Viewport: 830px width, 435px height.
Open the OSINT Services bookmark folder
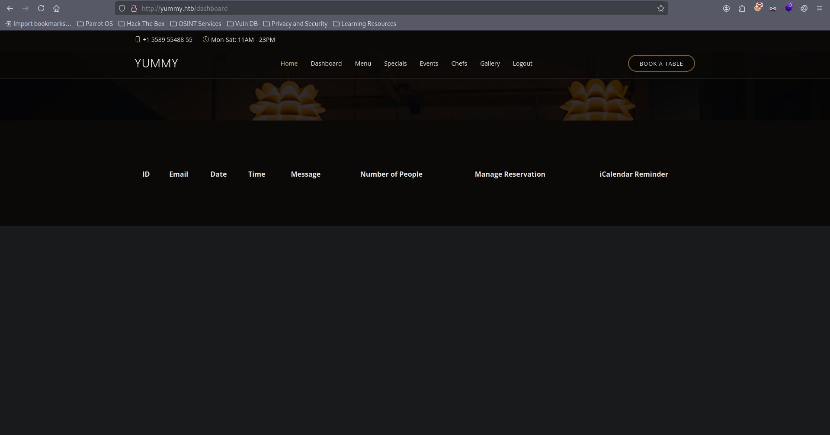(195, 24)
